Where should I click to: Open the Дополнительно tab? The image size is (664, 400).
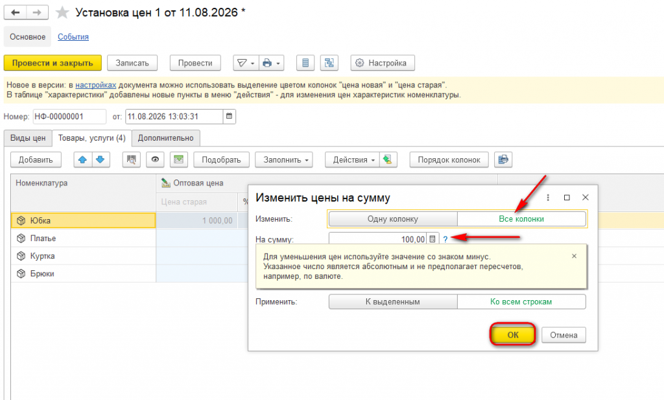[x=165, y=138]
